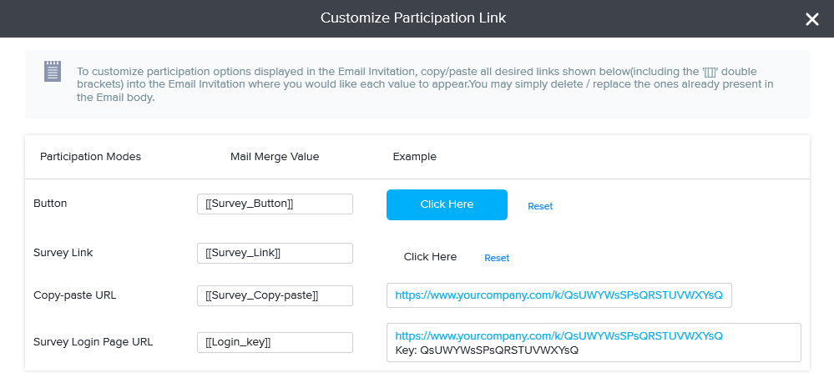Focus the [[Survey_Copy-paste]] merge value field

tap(275, 295)
